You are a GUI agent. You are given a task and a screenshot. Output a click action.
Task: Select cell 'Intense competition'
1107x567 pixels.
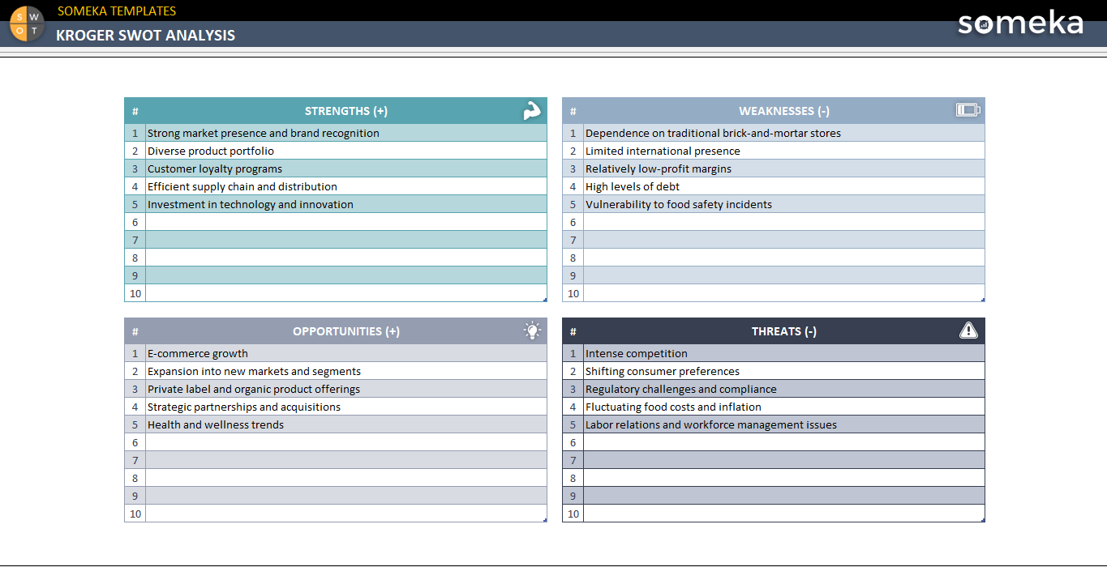[x=784, y=353]
